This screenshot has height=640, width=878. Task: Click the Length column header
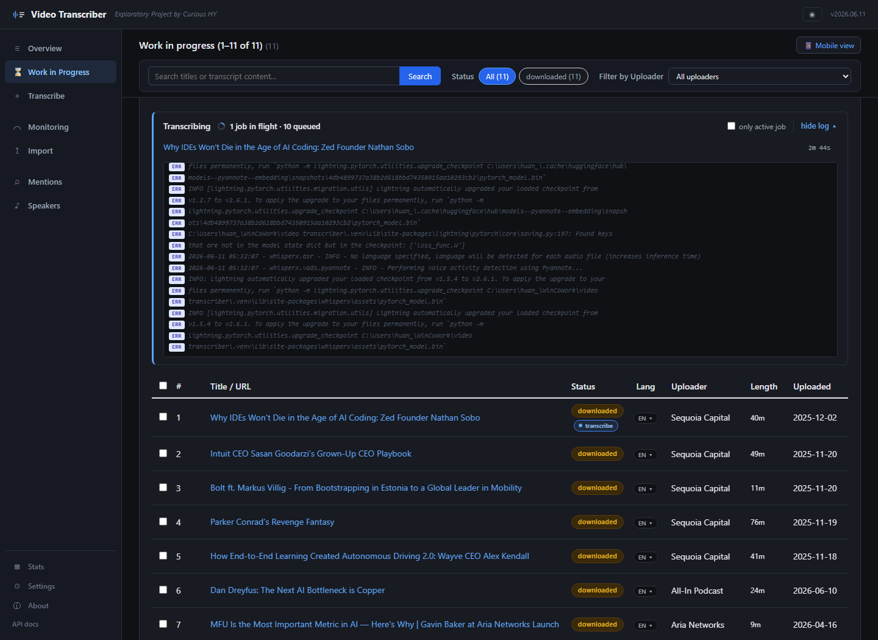click(x=764, y=386)
